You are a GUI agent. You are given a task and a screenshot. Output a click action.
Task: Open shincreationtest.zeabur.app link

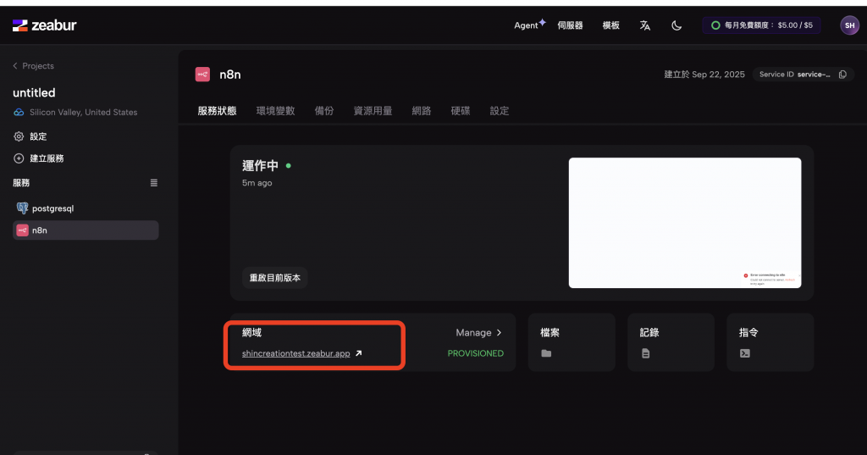point(295,353)
